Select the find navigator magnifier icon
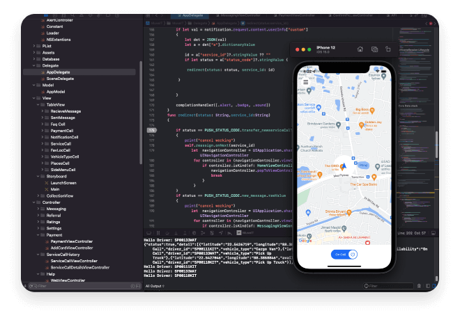This screenshot has width=460, height=320. coord(72,15)
